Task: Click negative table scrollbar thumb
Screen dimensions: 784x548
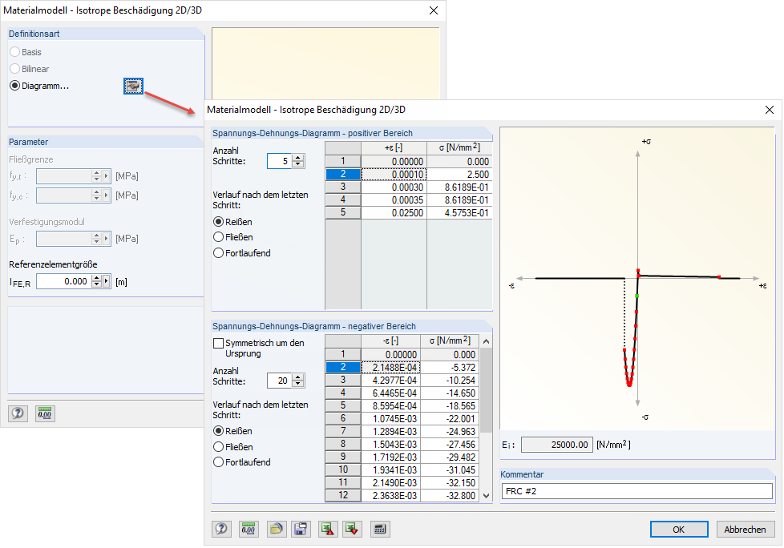Action: [x=486, y=389]
